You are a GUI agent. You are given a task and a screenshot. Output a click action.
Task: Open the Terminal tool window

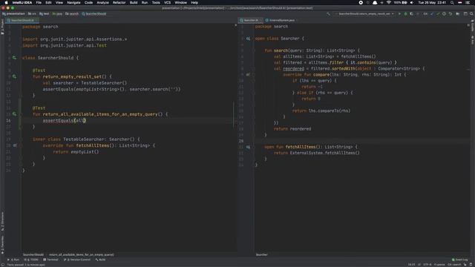[x=51, y=260]
